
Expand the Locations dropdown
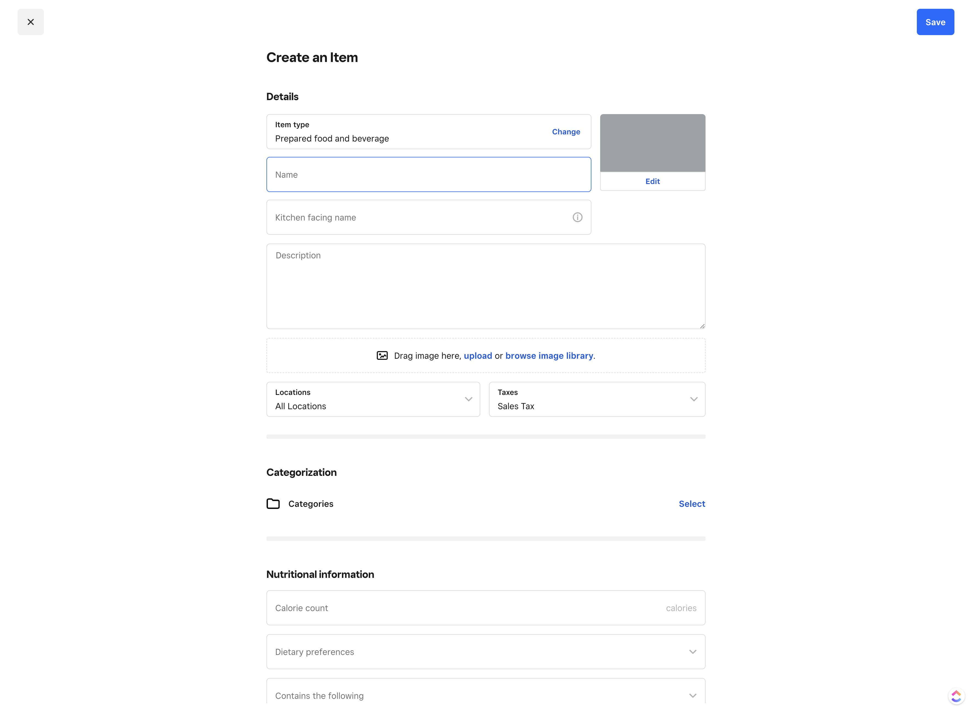[373, 399]
